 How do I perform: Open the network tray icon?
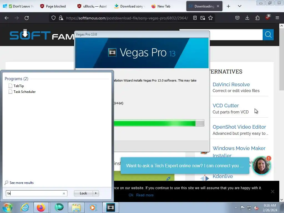pos(249,208)
